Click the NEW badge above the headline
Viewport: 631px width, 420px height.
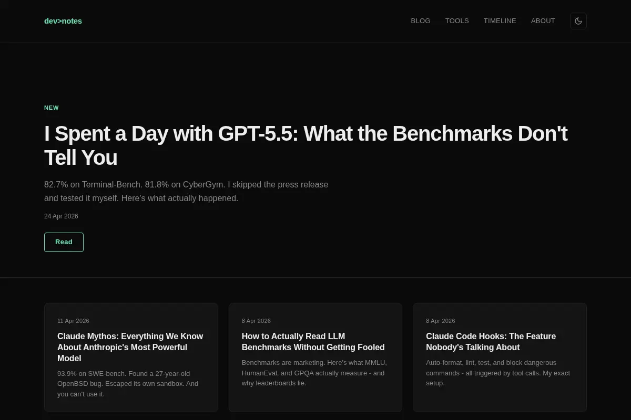[52, 108]
